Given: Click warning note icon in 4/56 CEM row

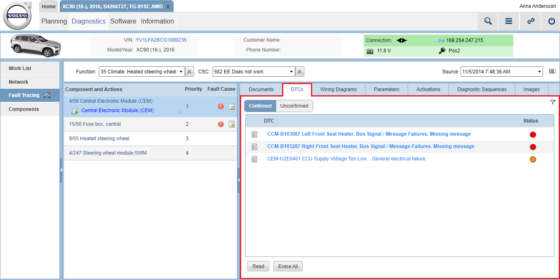Looking at the screenshot, I should tap(232, 106).
